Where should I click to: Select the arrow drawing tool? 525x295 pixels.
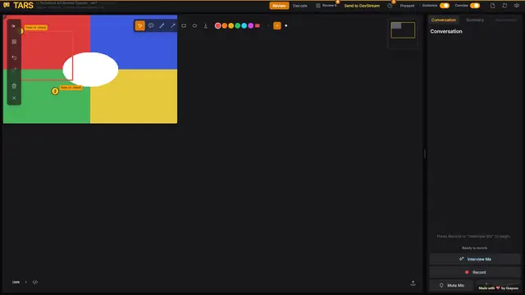pos(173,25)
